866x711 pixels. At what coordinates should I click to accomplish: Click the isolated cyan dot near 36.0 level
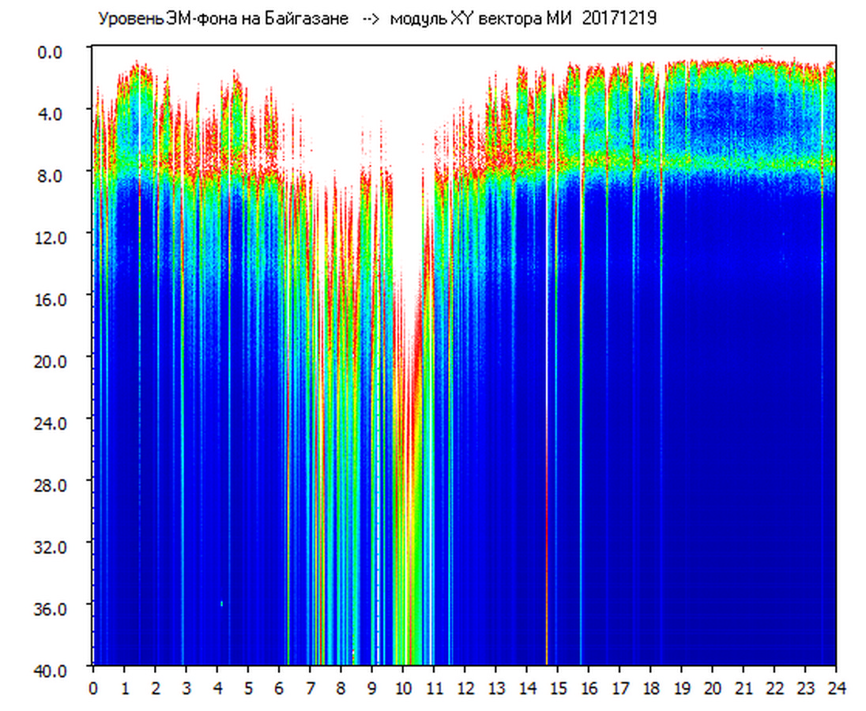click(221, 604)
